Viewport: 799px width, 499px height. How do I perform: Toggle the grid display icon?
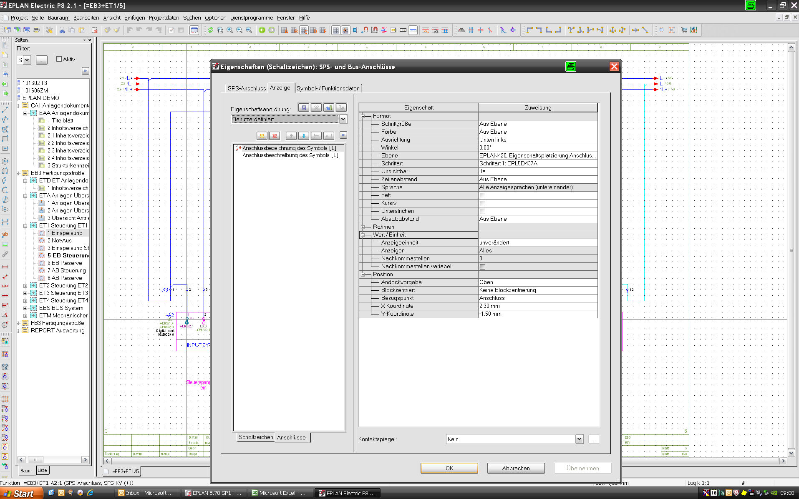[x=336, y=30]
